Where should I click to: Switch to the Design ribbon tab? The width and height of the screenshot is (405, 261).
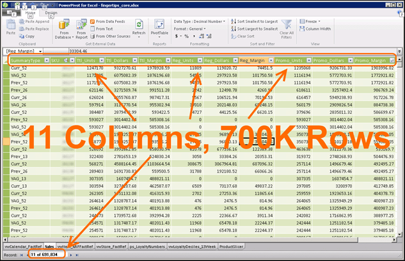(x=51, y=12)
